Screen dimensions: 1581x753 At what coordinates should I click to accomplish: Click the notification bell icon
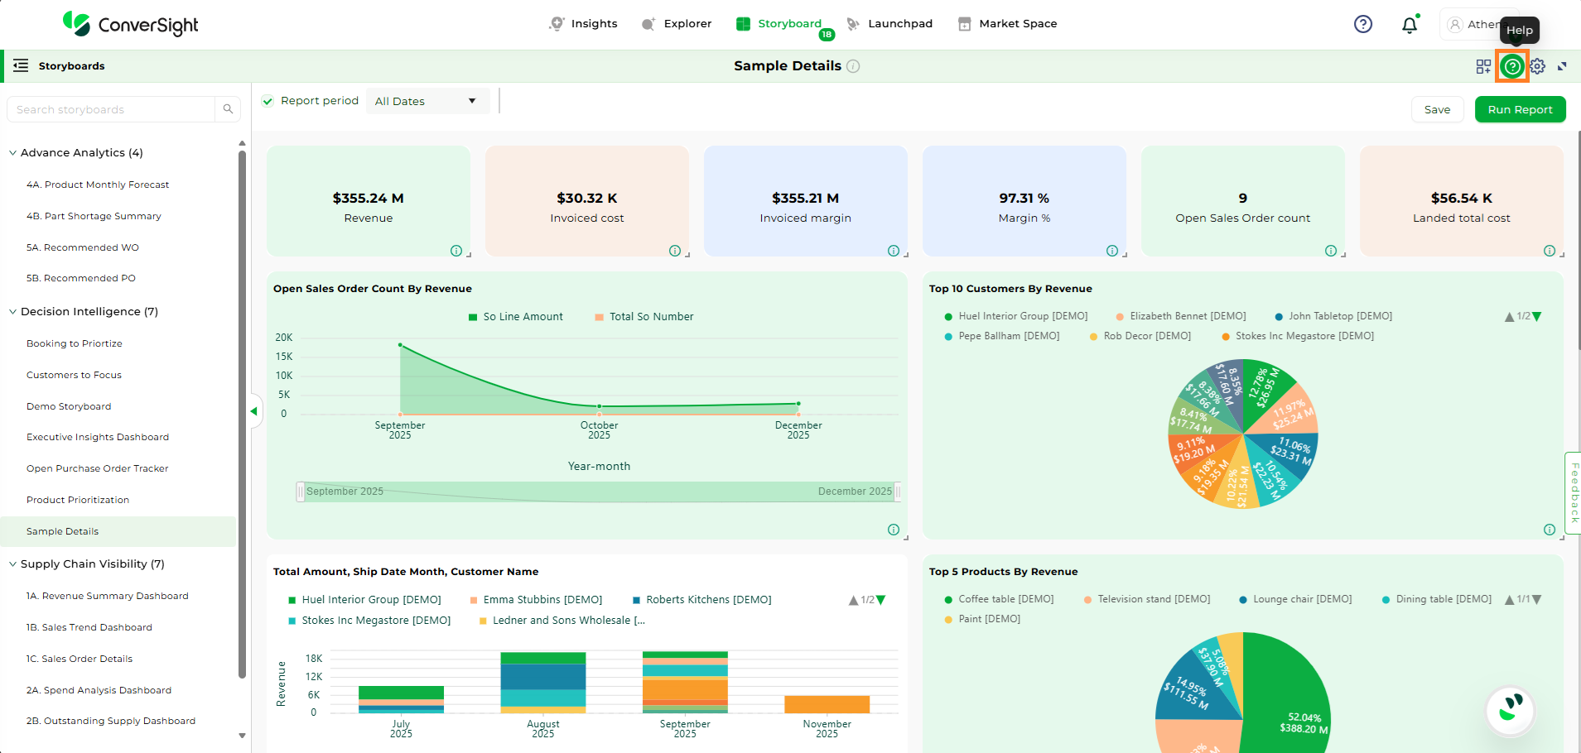(1410, 25)
